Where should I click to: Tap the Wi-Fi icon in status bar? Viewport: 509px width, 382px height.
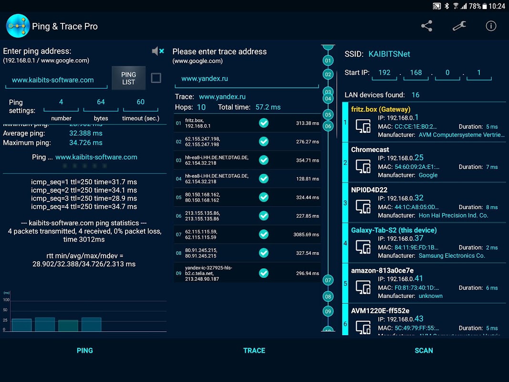click(x=456, y=6)
